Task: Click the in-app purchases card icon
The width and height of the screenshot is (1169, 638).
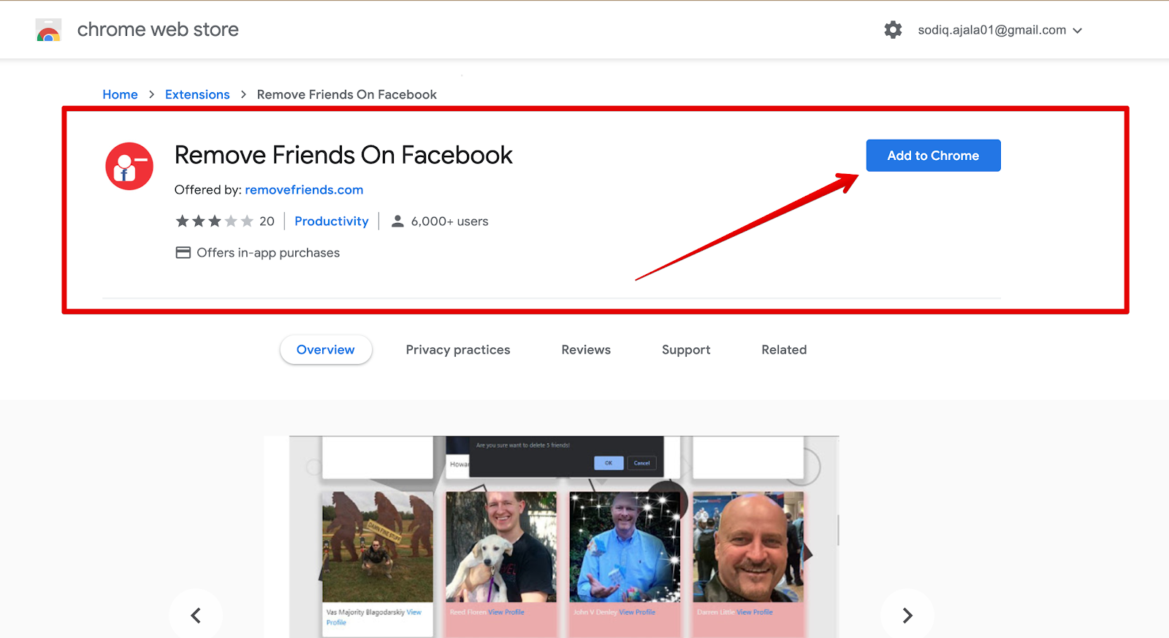Action: 183,253
